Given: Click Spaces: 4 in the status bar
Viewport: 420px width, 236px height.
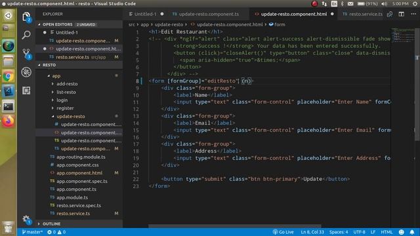Looking at the screenshot, I should (x=339, y=232).
